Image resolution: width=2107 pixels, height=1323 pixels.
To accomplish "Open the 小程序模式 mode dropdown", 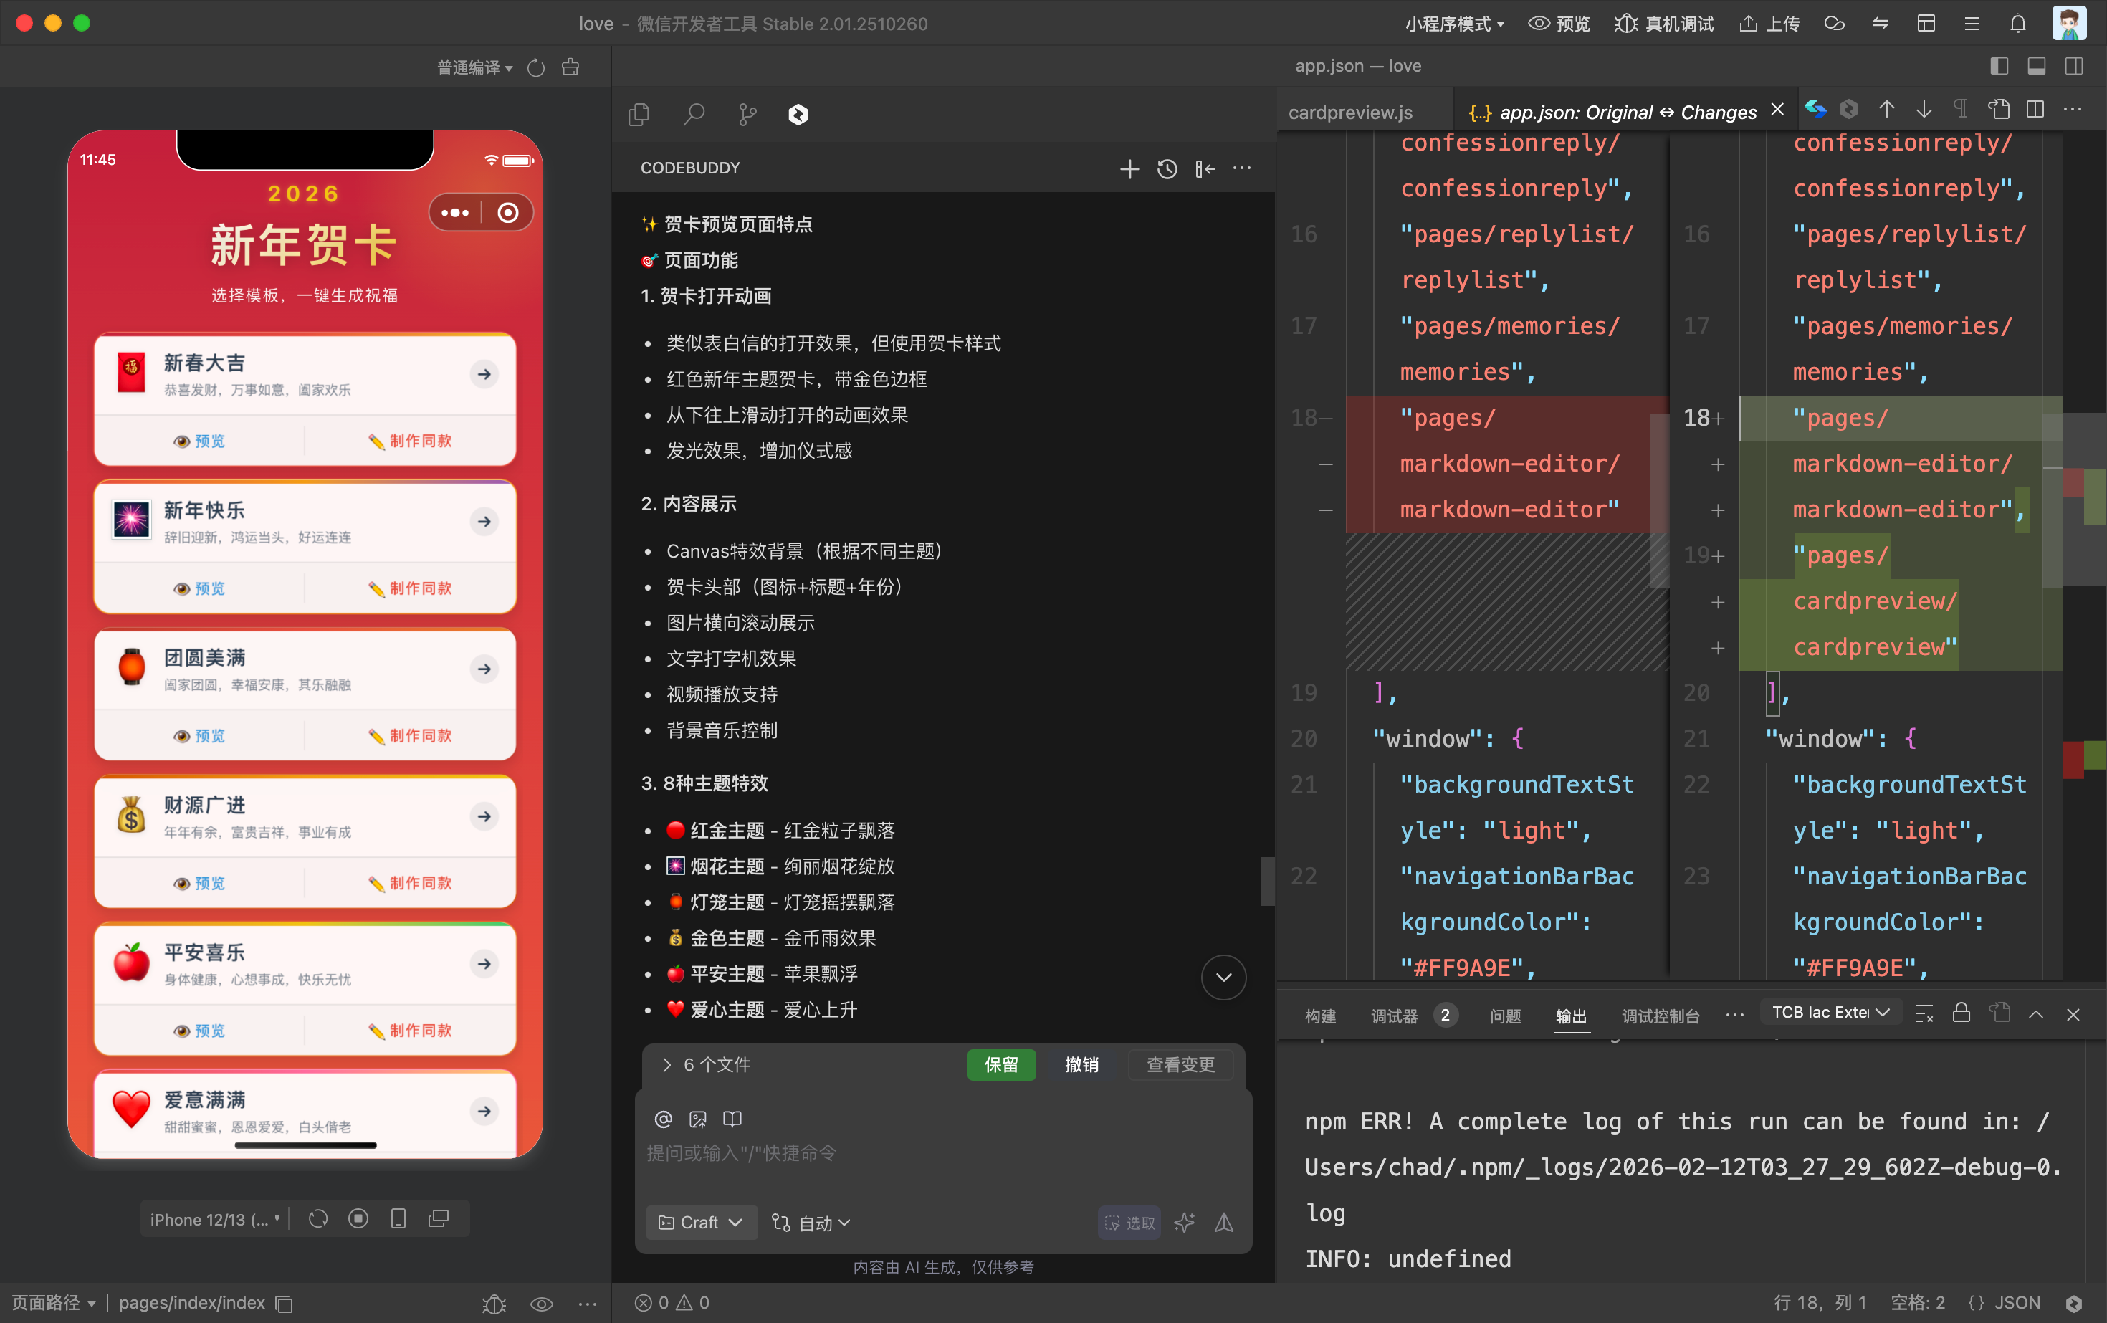I will point(1453,24).
